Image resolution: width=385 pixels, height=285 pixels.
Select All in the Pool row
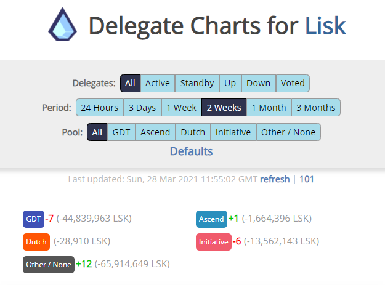97,132
